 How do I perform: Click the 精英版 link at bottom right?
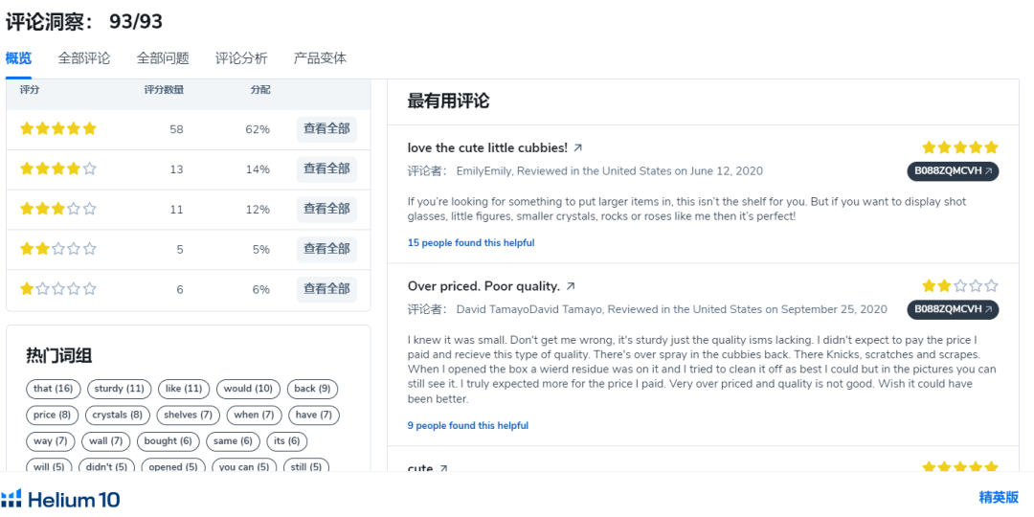point(999,498)
